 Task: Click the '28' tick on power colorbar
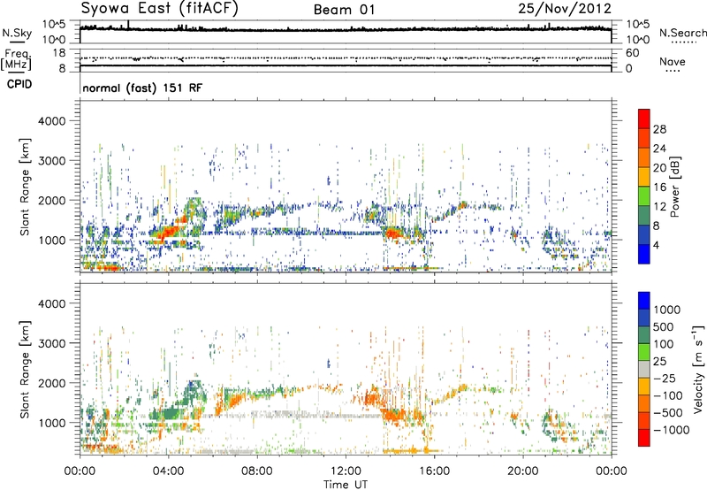pos(659,129)
